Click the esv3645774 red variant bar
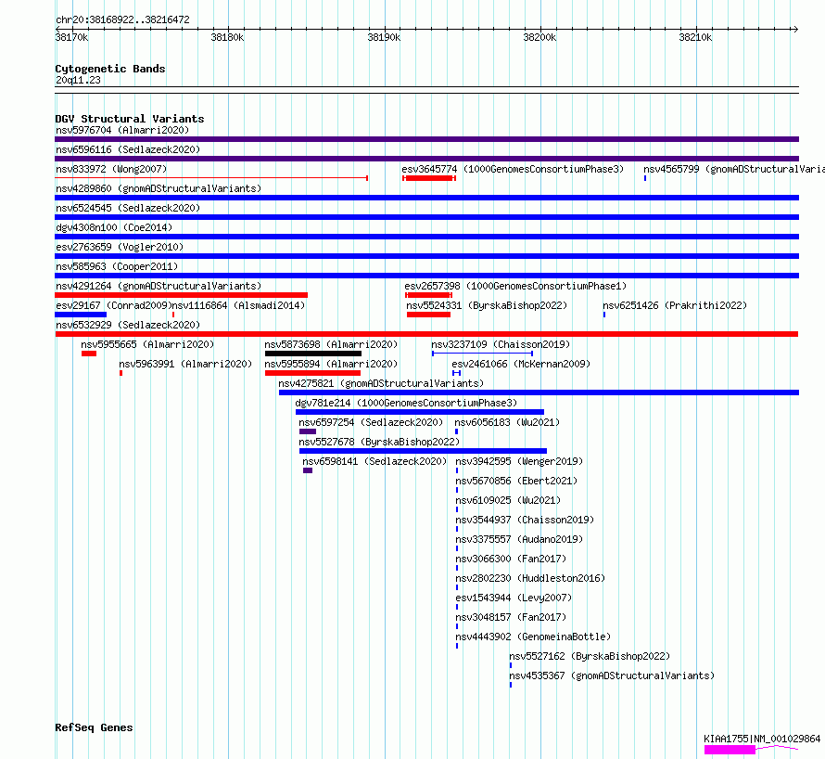This screenshot has width=825, height=759. point(429,178)
